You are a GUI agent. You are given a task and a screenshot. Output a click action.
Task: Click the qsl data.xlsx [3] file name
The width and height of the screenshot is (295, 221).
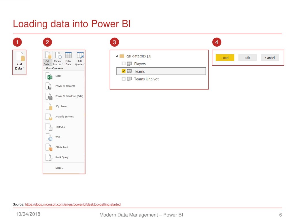(139, 56)
